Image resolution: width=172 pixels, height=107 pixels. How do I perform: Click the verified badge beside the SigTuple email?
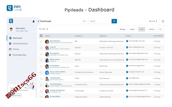127,47
